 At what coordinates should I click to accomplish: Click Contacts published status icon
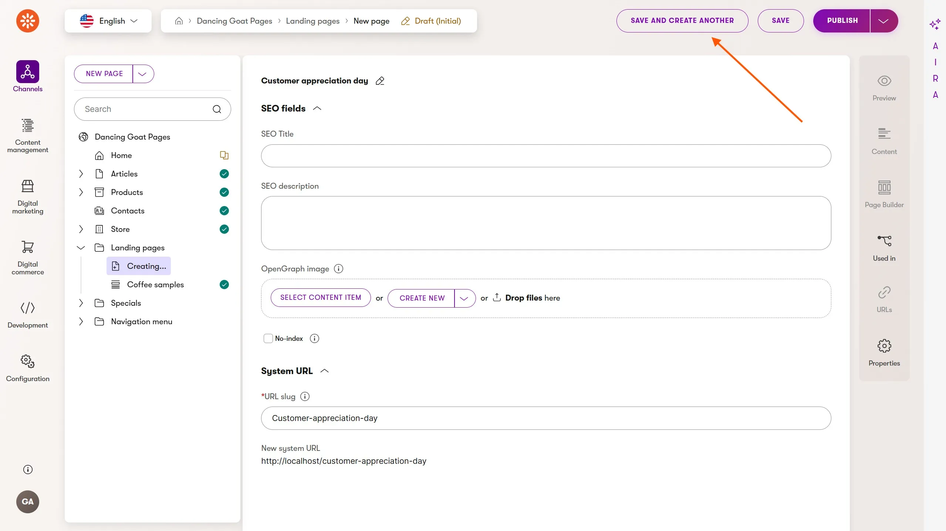click(224, 211)
